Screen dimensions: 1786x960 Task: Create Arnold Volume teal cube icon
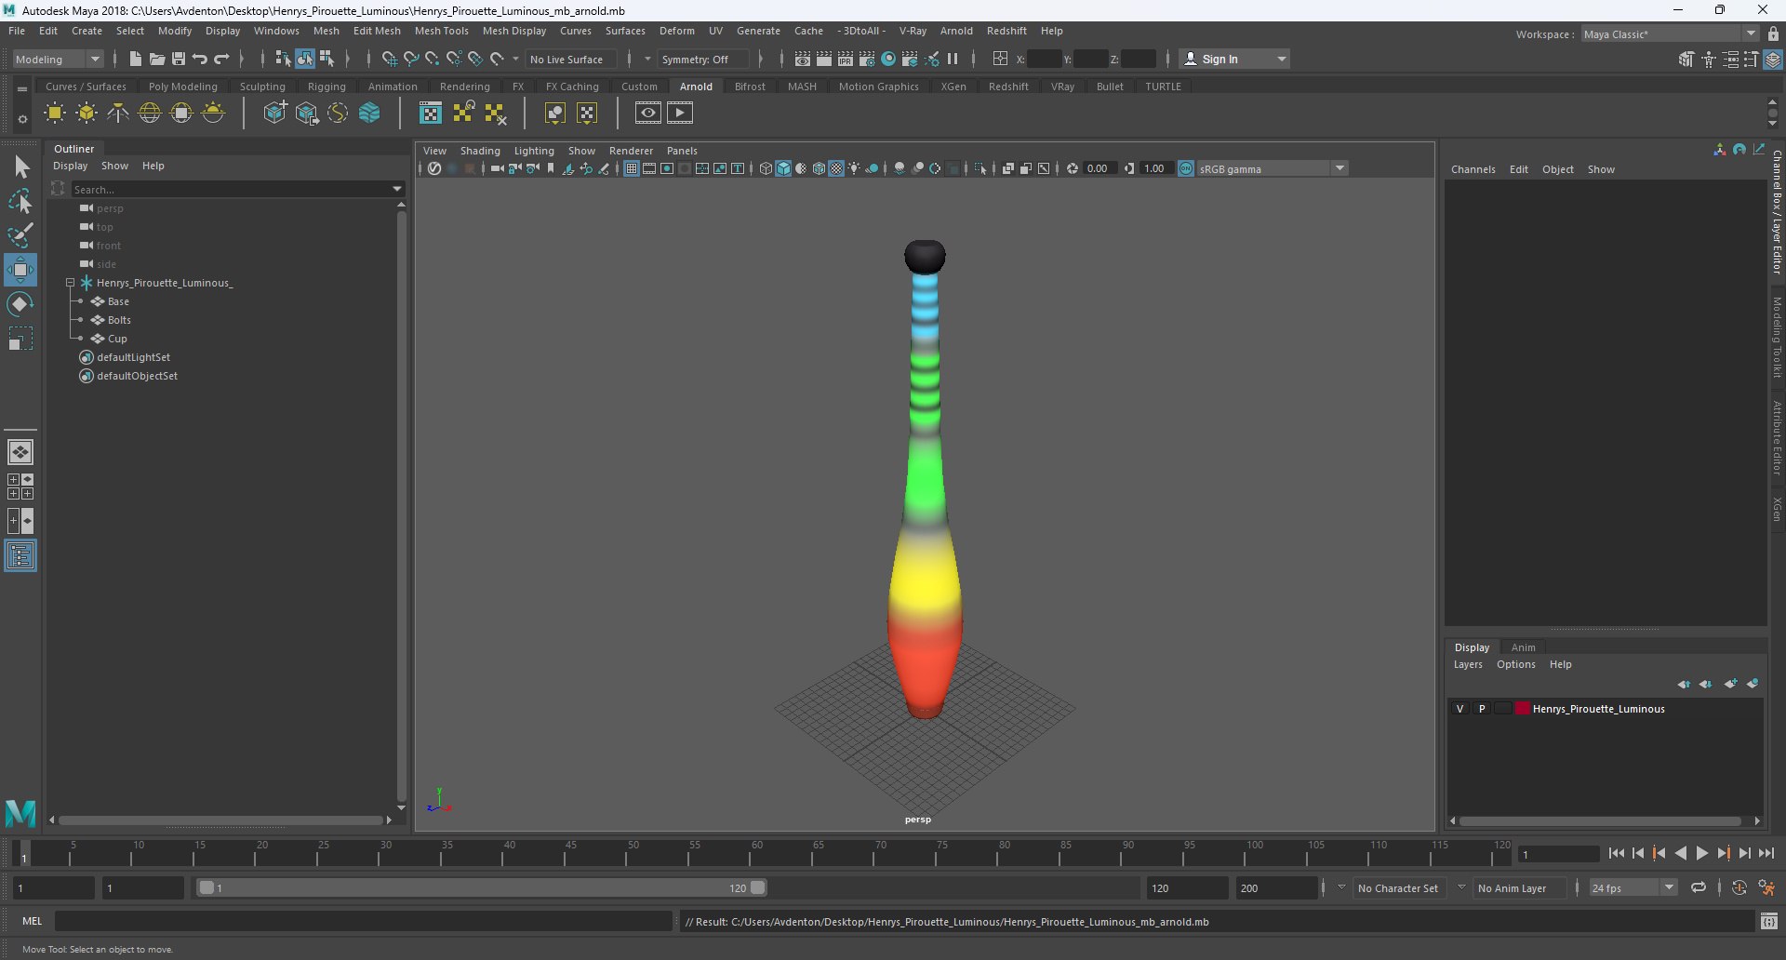pyautogui.click(x=369, y=113)
